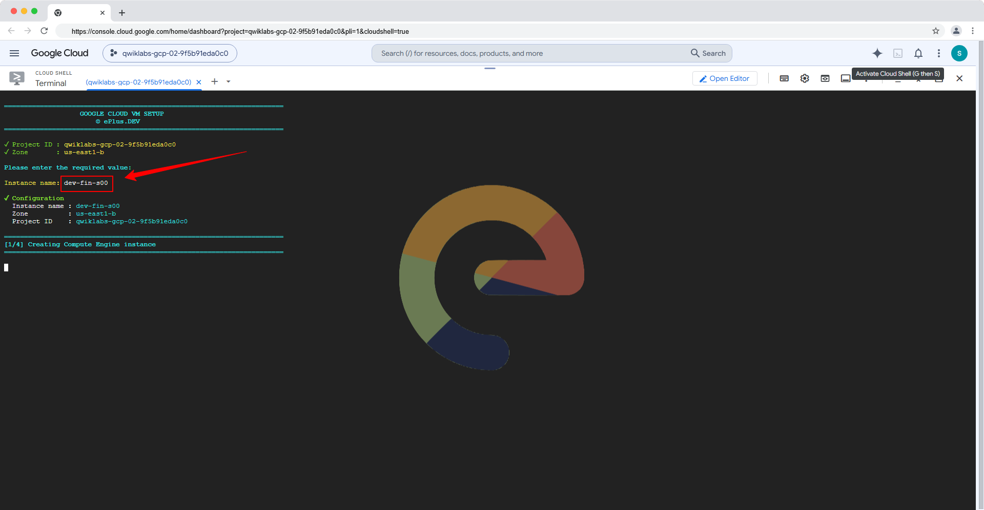Image resolution: width=984 pixels, height=510 pixels.
Task: Open the notifications bell
Action: coord(918,53)
